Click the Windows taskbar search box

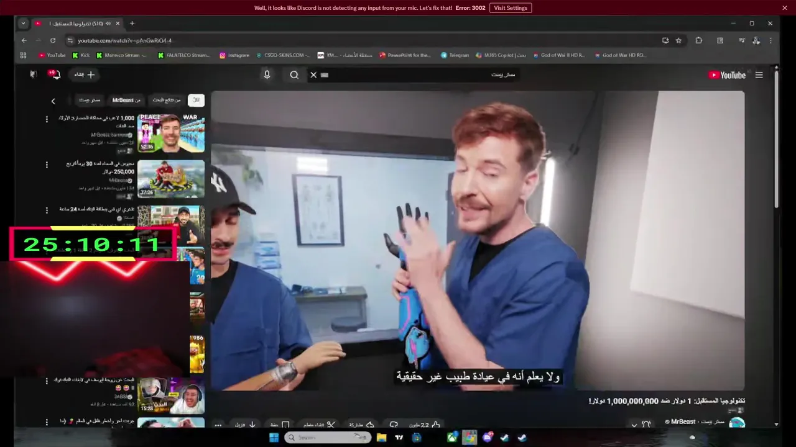point(328,438)
